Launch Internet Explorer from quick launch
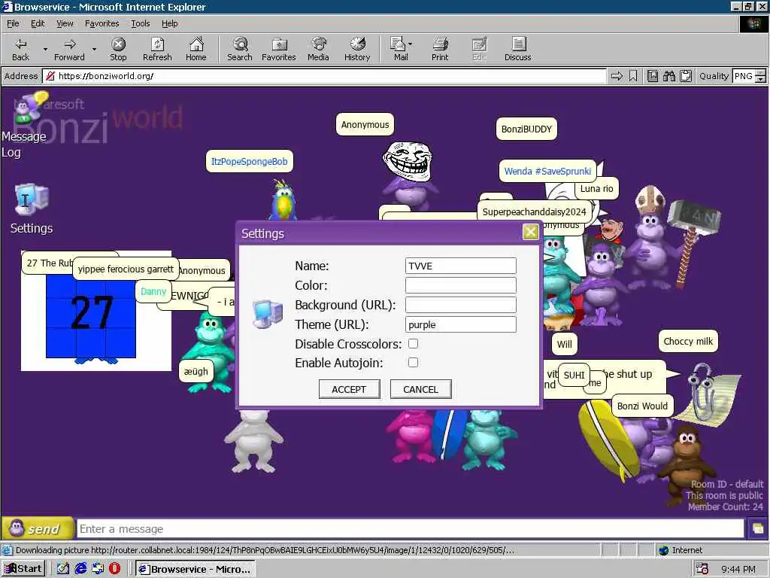The image size is (770, 578). click(80, 569)
